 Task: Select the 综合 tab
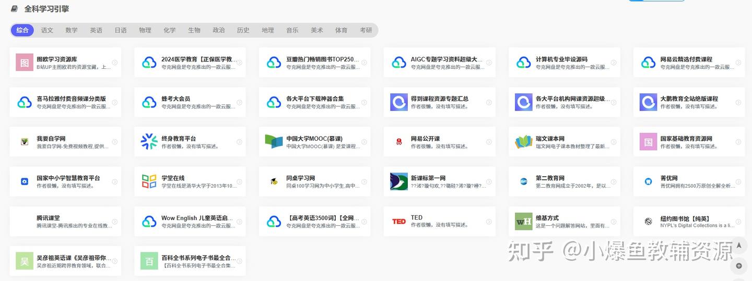(x=22, y=30)
